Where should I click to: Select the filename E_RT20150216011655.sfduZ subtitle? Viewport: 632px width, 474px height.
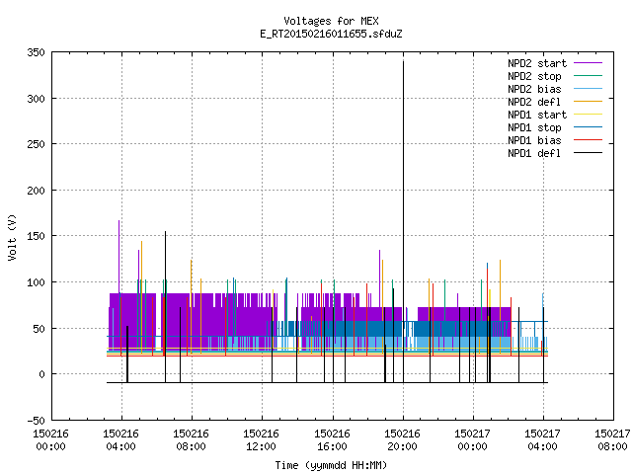tap(331, 34)
